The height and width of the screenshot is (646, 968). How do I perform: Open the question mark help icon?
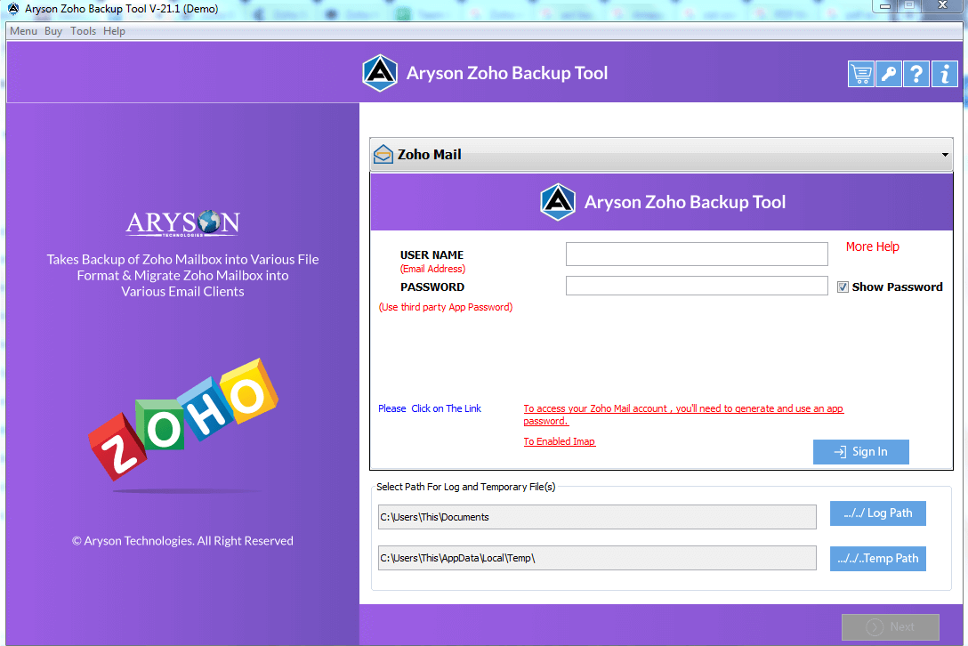(916, 74)
